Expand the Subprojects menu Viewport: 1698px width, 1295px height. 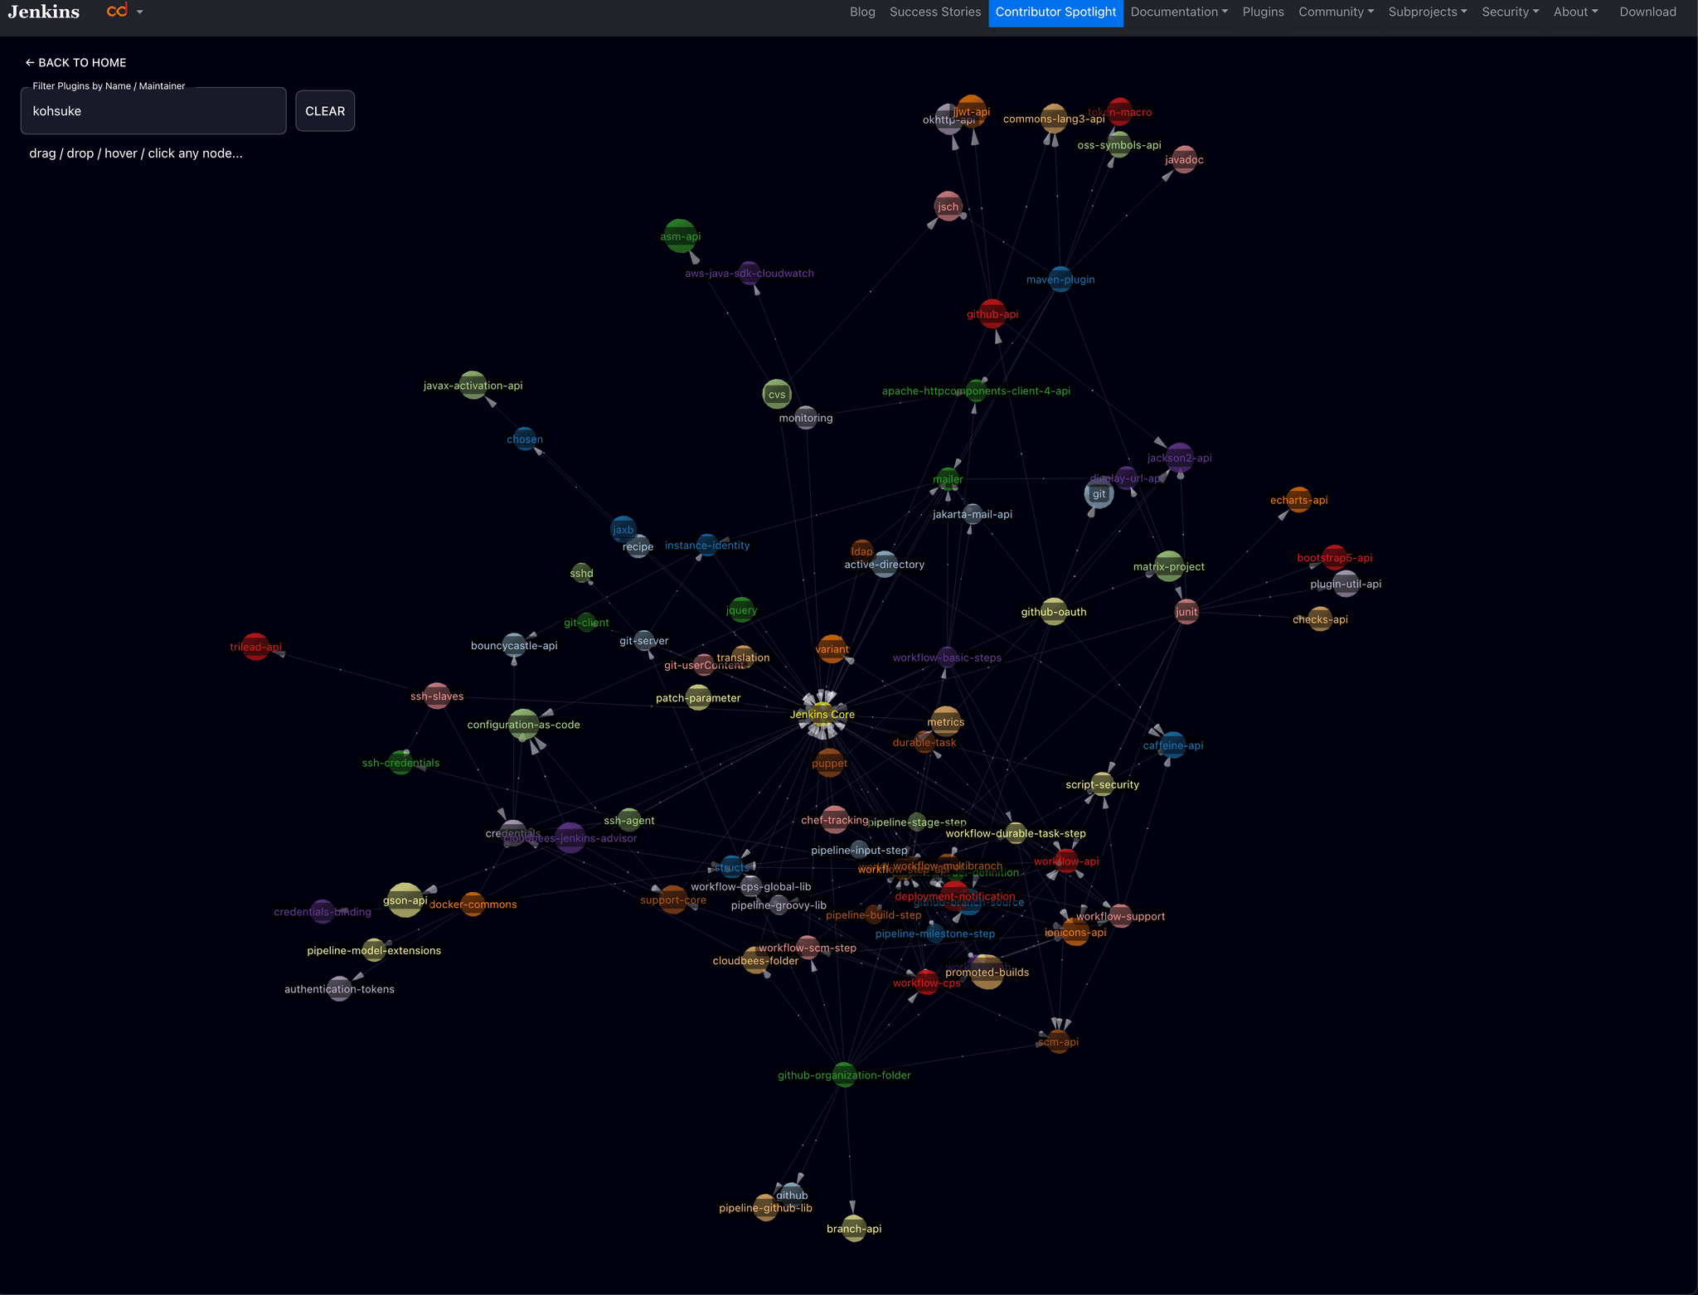[x=1428, y=12]
